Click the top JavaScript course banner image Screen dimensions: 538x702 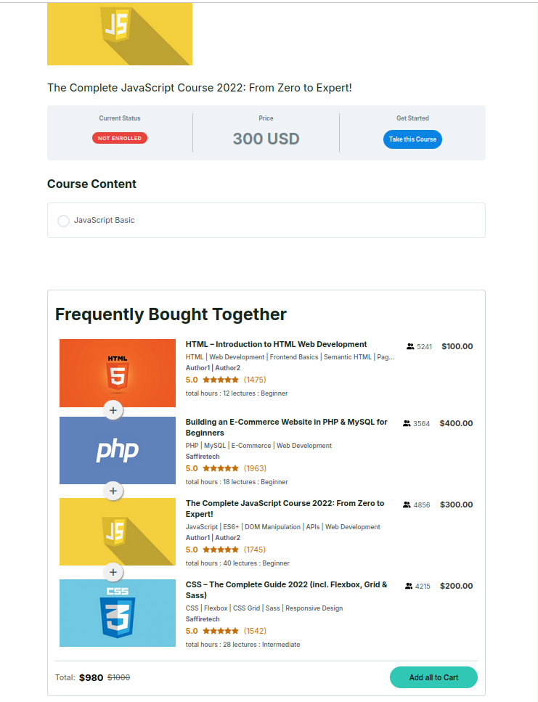(x=120, y=33)
